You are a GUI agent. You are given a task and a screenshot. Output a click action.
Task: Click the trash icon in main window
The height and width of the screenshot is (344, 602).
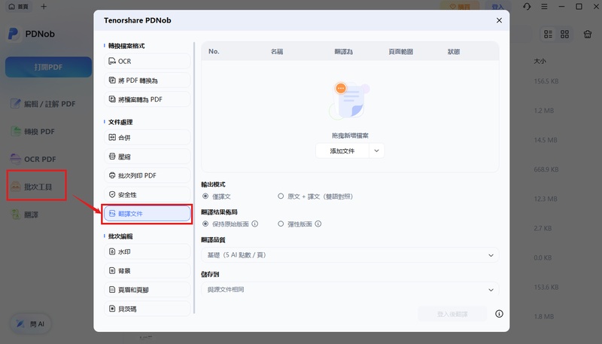[588, 34]
